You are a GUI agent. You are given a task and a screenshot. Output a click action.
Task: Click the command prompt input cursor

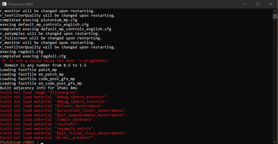(x=42, y=143)
